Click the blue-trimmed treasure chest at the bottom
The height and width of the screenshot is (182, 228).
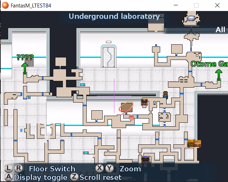[145, 159]
